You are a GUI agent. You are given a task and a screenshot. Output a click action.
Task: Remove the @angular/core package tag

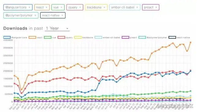[x=29, y=7]
